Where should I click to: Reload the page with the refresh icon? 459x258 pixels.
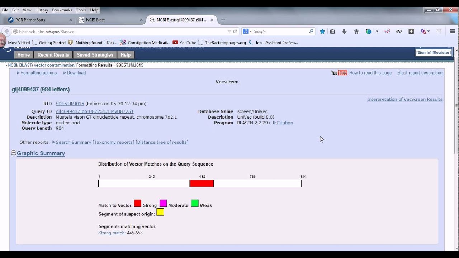tap(236, 31)
